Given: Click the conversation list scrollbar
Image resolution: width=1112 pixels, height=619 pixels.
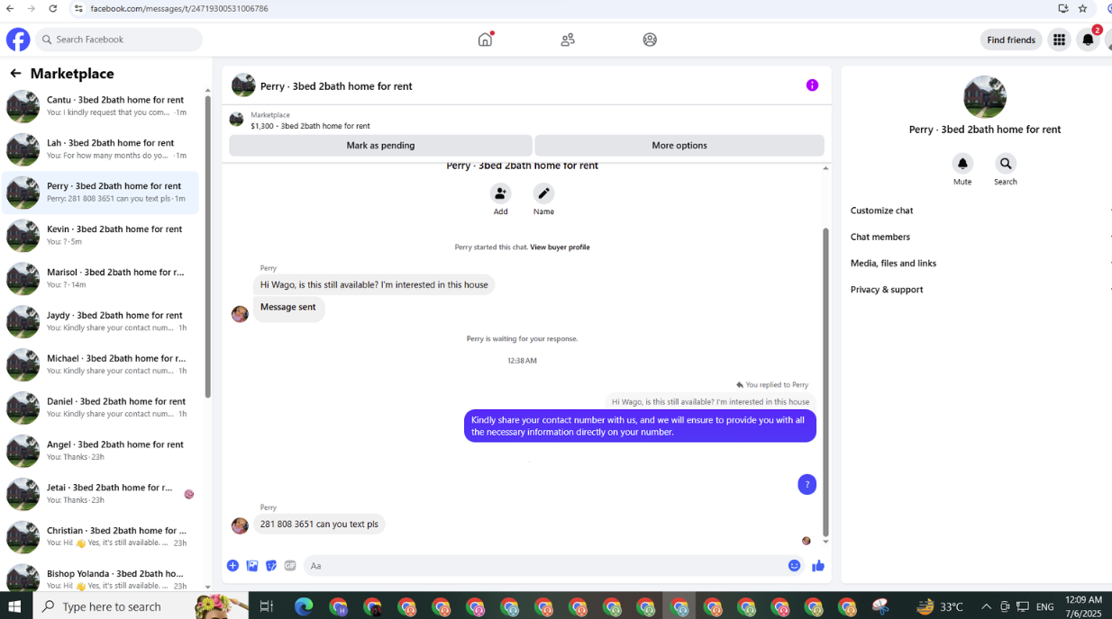Looking at the screenshot, I should point(207,247).
